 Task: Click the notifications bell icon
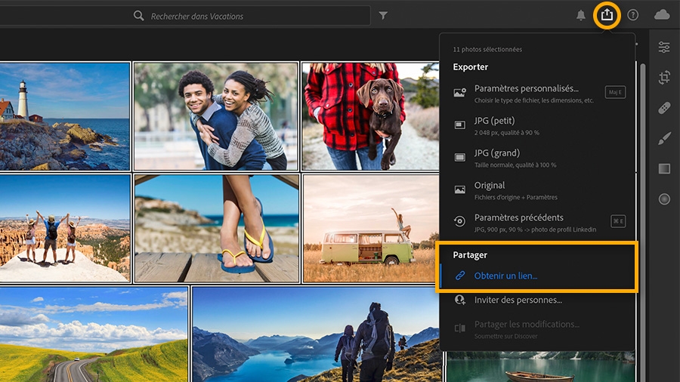click(581, 16)
